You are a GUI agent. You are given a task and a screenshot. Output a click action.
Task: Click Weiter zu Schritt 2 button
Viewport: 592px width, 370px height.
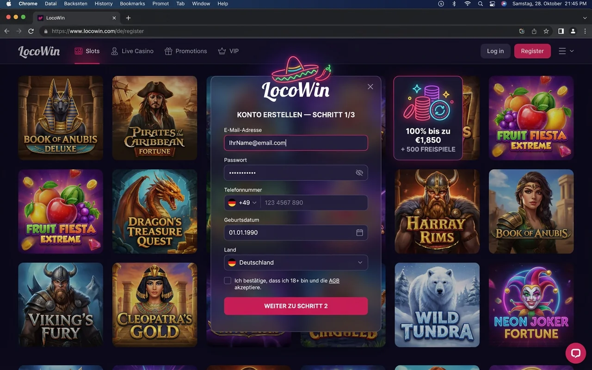tap(296, 306)
